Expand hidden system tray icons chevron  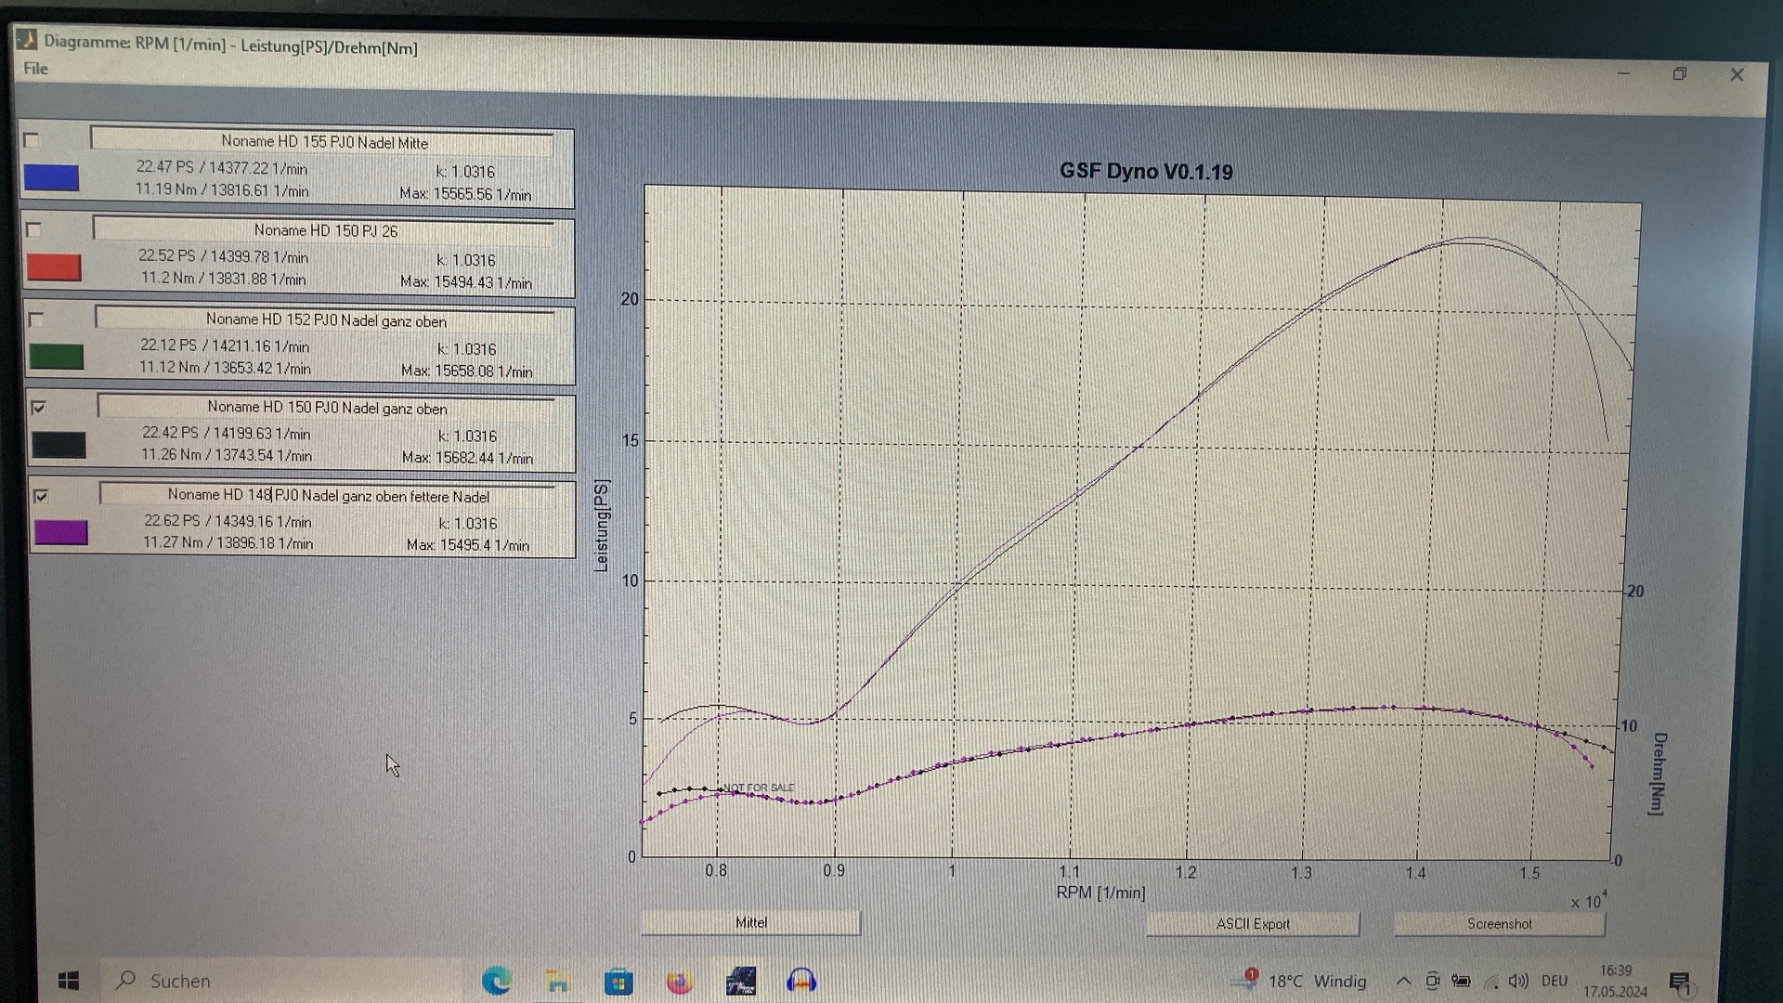point(1403,981)
